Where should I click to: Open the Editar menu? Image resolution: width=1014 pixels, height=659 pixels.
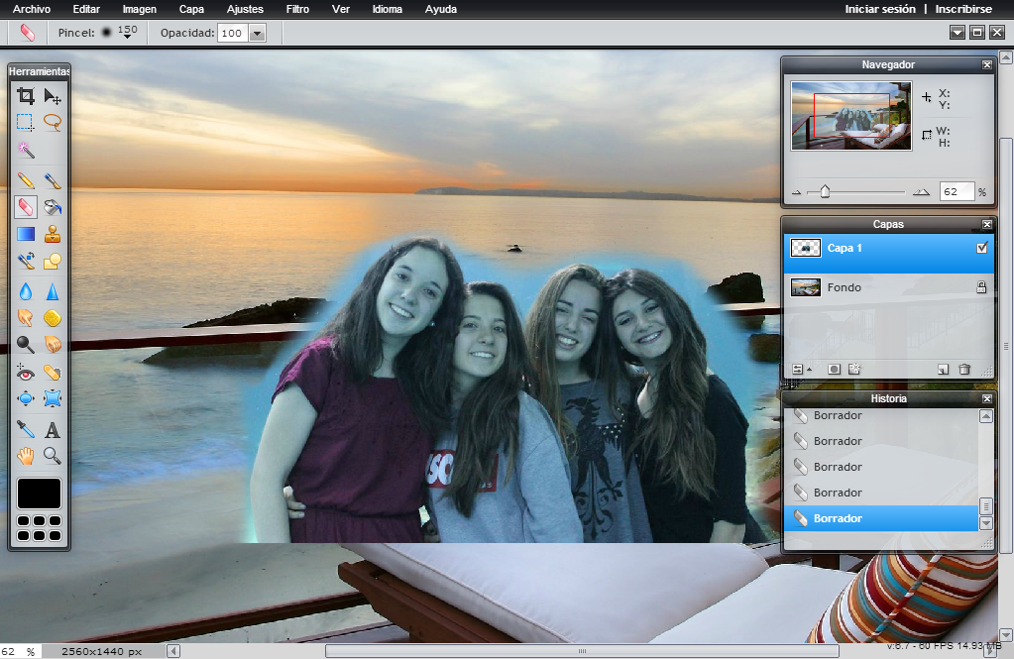86,9
